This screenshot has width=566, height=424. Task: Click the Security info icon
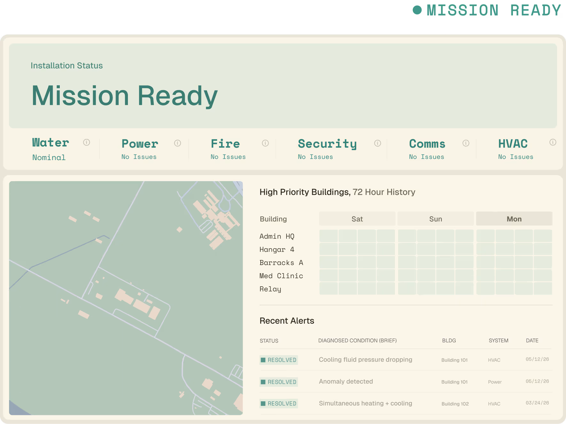click(x=377, y=143)
